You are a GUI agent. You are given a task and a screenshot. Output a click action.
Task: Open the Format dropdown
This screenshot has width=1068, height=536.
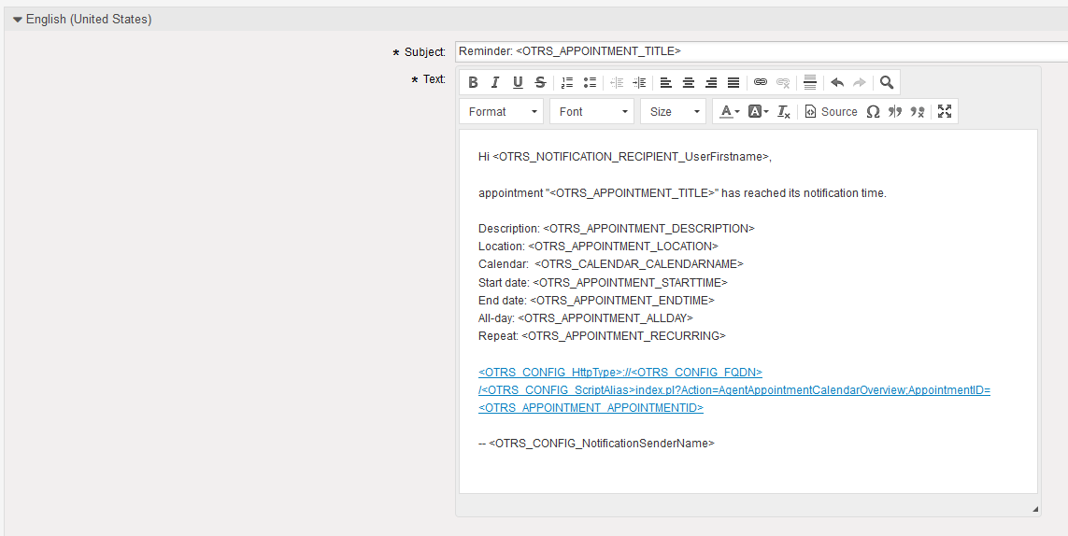click(x=503, y=111)
